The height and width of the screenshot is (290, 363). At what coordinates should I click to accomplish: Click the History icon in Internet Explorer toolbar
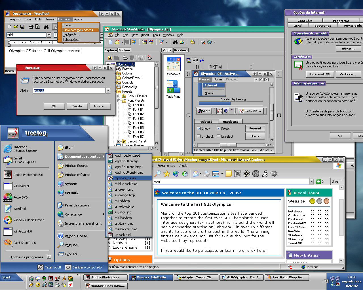185,174
